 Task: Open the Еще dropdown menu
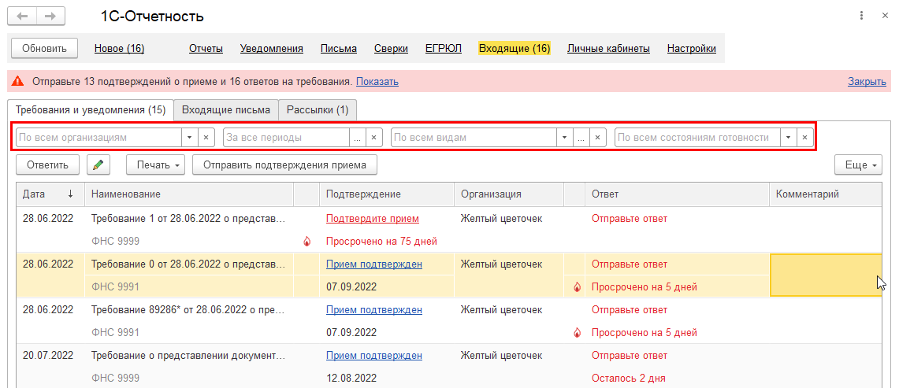click(858, 165)
